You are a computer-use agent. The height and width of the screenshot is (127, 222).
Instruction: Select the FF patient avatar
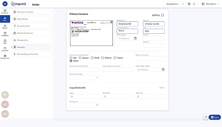pyautogui.click(x=5, y=95)
